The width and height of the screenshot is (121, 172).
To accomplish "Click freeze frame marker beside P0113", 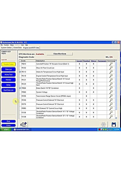I will [x=20, y=72].
